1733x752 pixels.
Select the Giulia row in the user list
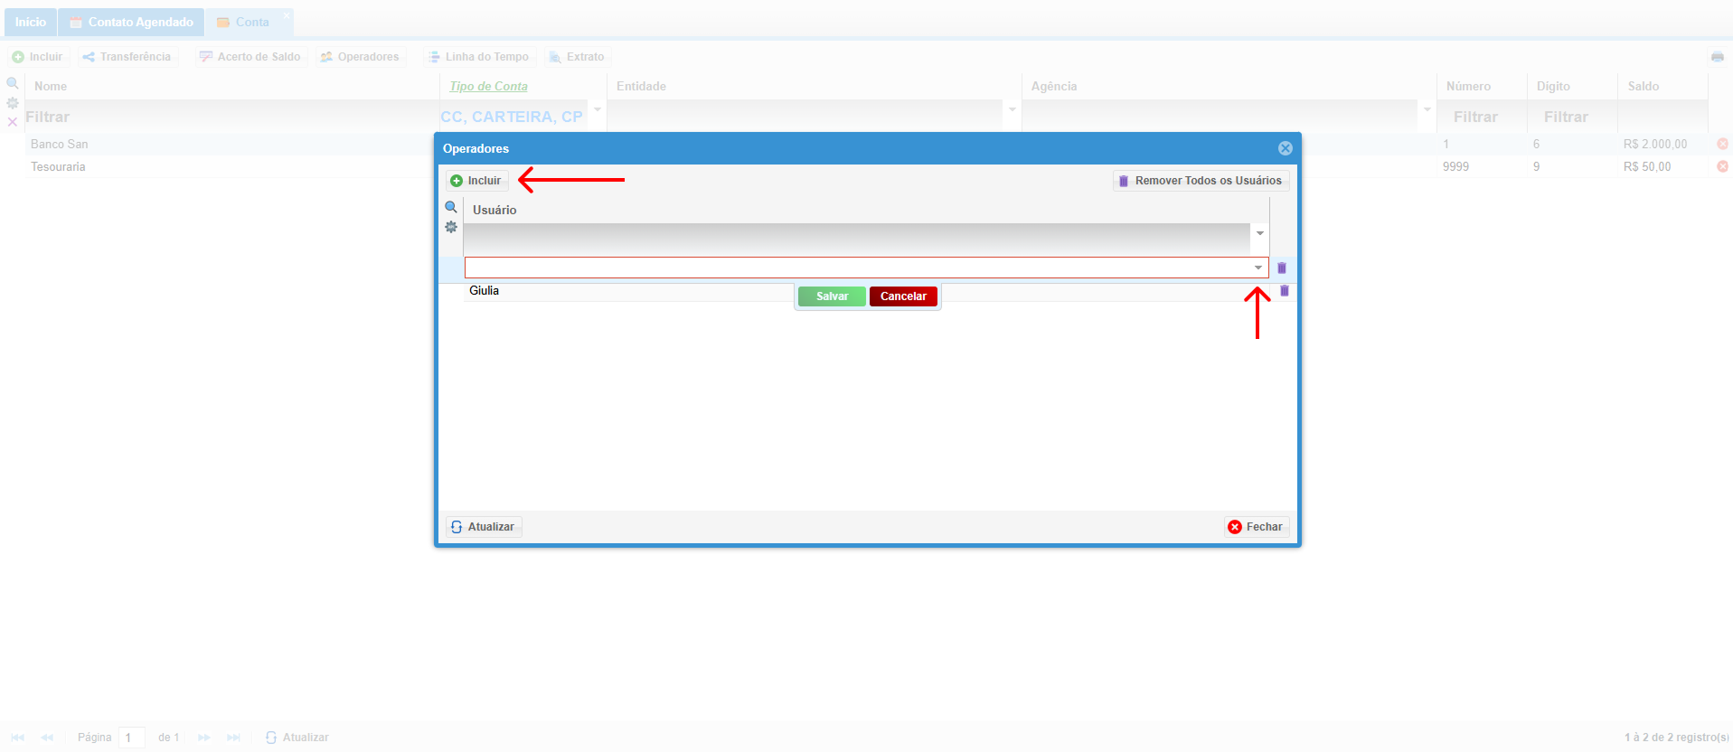coord(628,291)
